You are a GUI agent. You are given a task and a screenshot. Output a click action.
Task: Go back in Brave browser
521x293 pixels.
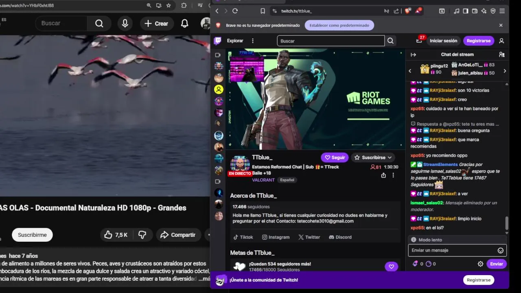pyautogui.click(x=217, y=11)
